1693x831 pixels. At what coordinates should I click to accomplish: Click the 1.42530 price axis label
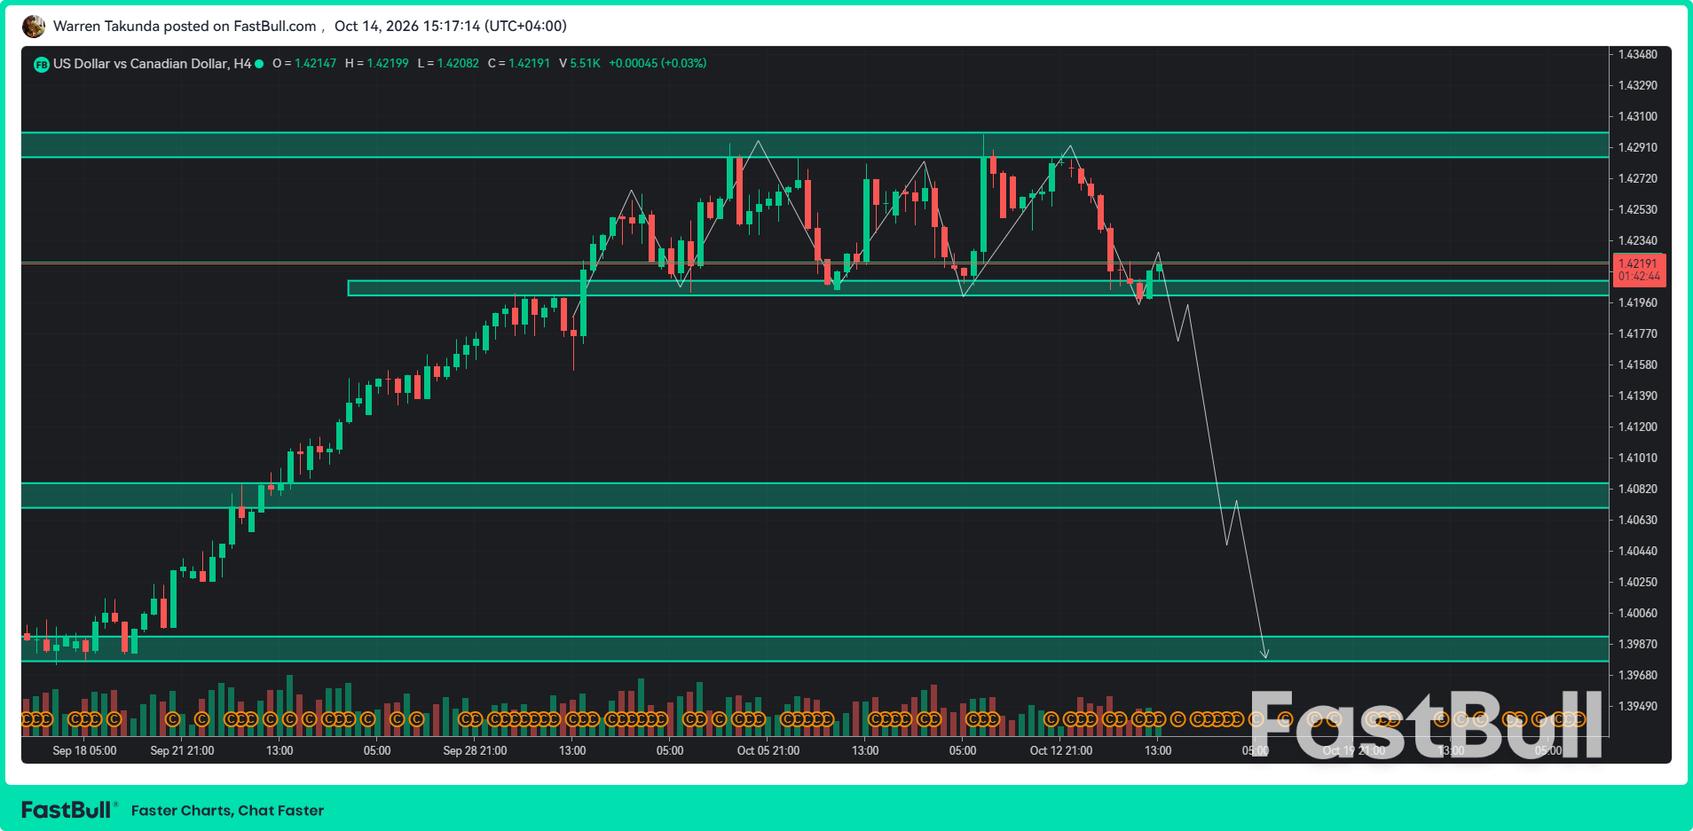pyautogui.click(x=1638, y=209)
